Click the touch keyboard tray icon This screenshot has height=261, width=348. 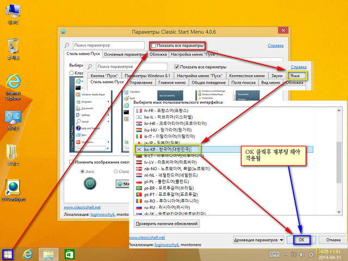[274, 254]
